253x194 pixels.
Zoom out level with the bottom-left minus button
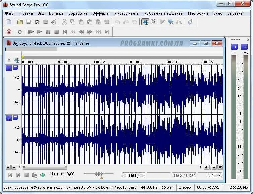click(14, 167)
